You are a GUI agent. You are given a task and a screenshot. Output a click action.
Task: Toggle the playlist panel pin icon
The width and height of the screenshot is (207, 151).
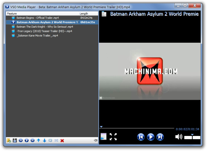[96, 140]
